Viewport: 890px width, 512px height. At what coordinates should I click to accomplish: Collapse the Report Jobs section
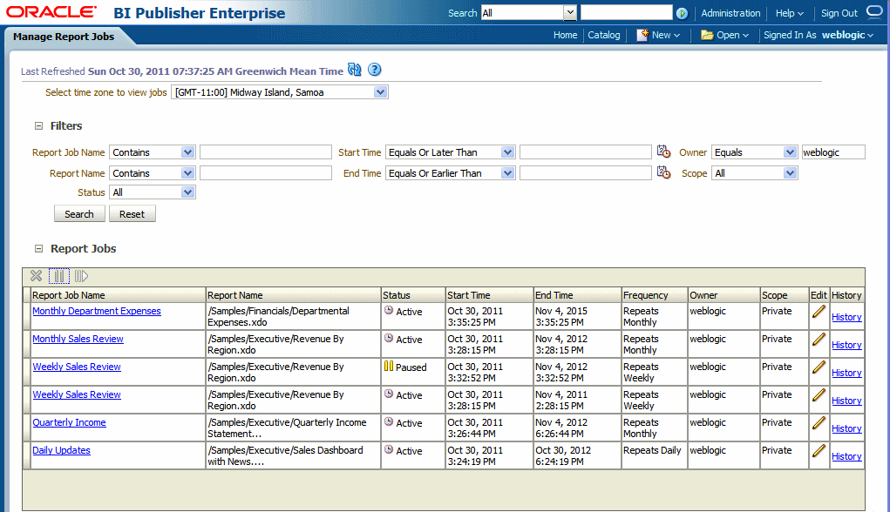pyautogui.click(x=37, y=249)
